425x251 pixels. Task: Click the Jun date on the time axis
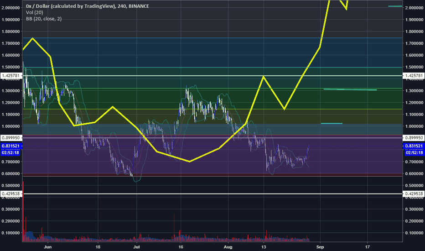coord(48,247)
